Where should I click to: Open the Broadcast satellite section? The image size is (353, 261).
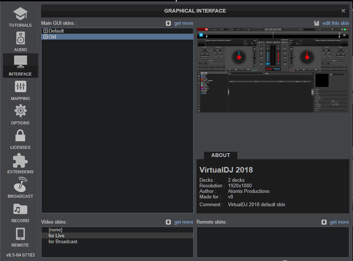point(20,188)
